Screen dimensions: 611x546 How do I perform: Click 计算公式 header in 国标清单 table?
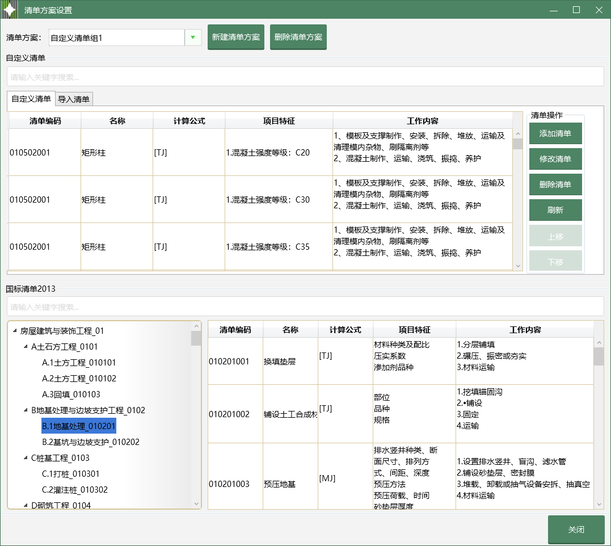[345, 330]
